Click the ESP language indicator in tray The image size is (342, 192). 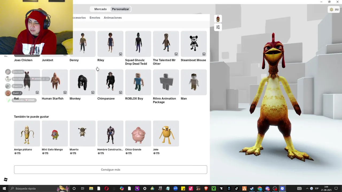click(x=317, y=189)
